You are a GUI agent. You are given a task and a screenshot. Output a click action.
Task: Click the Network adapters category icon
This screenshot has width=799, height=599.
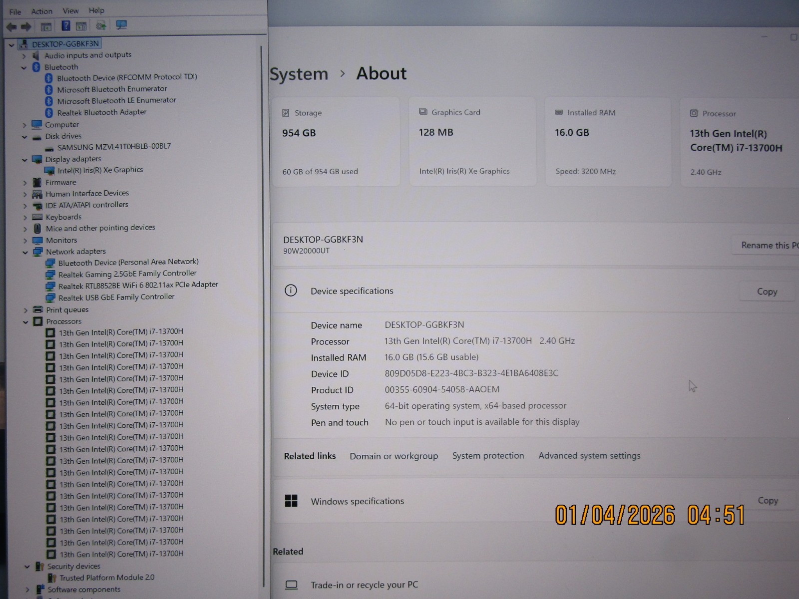pyautogui.click(x=38, y=252)
